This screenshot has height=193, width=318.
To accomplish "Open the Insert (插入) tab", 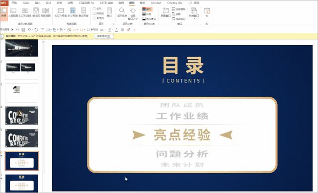I will point(38,3).
